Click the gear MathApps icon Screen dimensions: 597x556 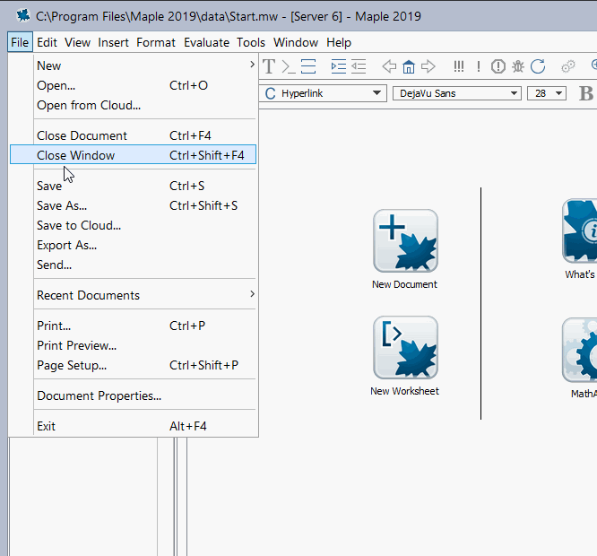pyautogui.click(x=579, y=351)
